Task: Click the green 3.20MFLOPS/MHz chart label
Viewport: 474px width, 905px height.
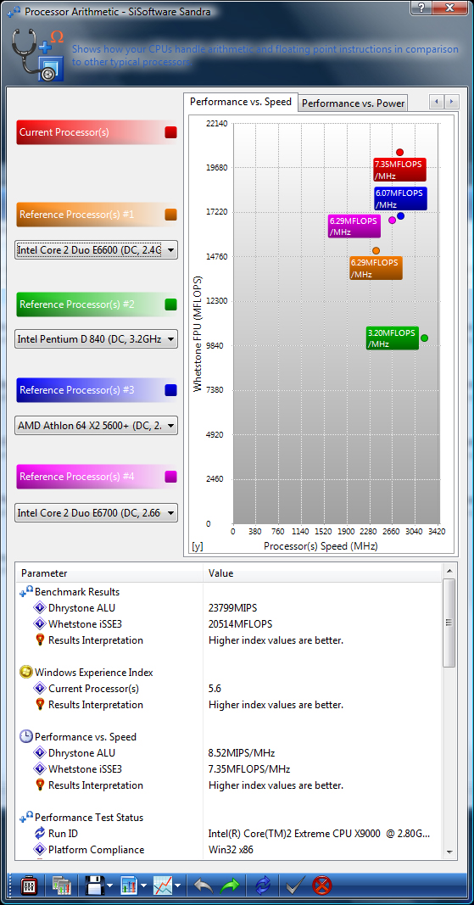Action: tap(393, 338)
